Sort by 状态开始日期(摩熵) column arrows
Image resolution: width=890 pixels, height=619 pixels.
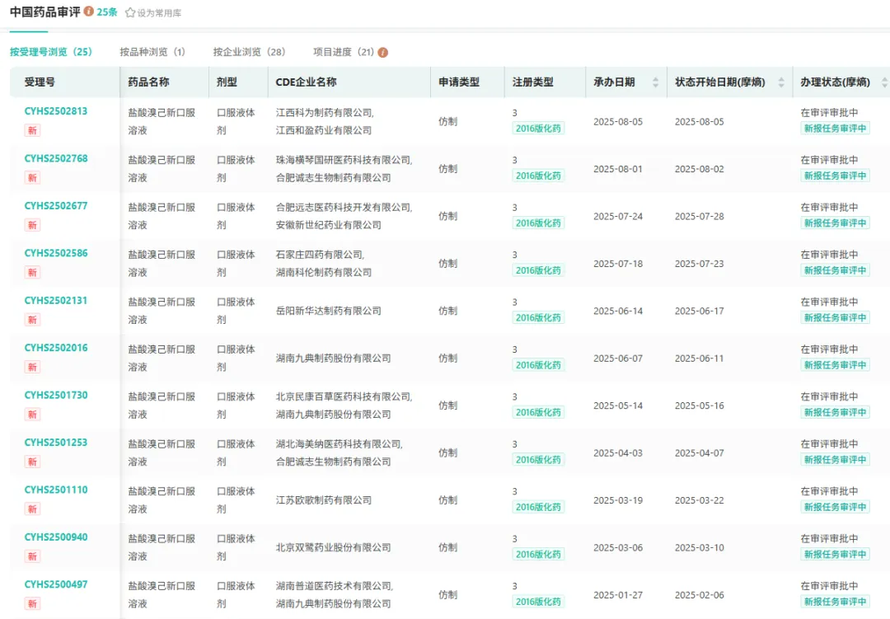781,82
